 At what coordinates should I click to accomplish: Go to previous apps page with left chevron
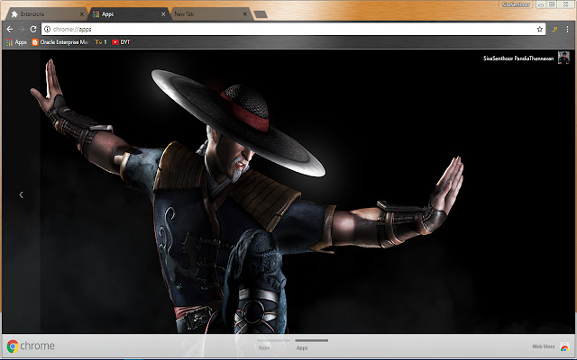click(x=22, y=194)
